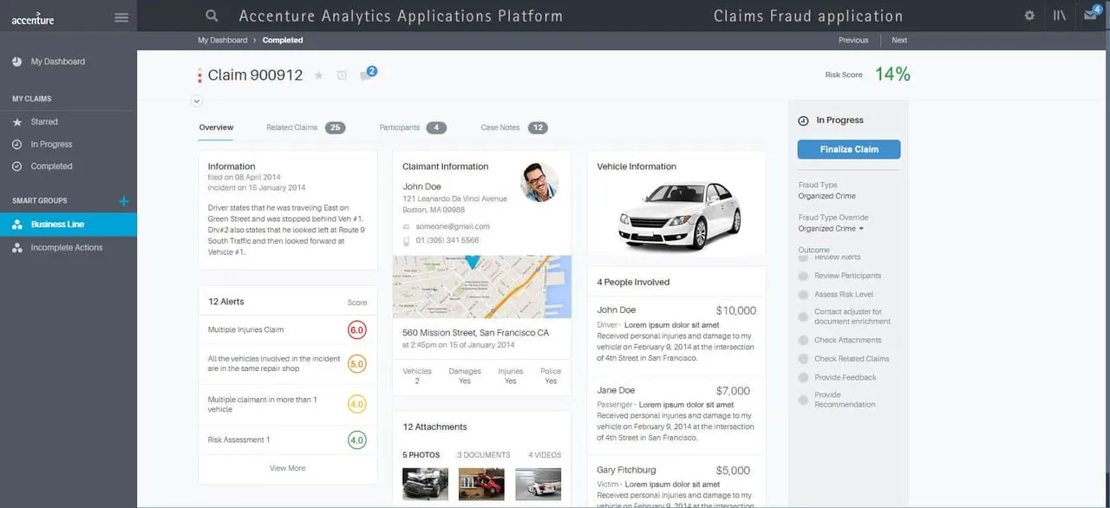The height and width of the screenshot is (508, 1110).
Task: Click the Completed breadcrumb
Action: click(283, 40)
